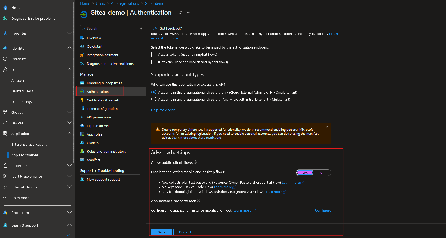Viewport: 446px width, 238px height.
Task: Expand the External Identities chevron
Action: [x=69, y=187]
